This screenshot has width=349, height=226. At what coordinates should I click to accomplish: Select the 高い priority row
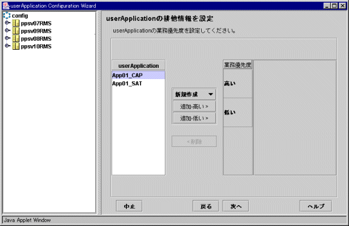238,84
